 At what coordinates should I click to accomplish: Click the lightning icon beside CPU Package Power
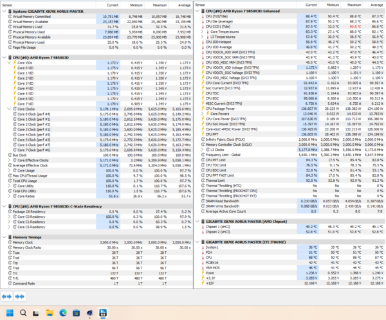[203, 109]
